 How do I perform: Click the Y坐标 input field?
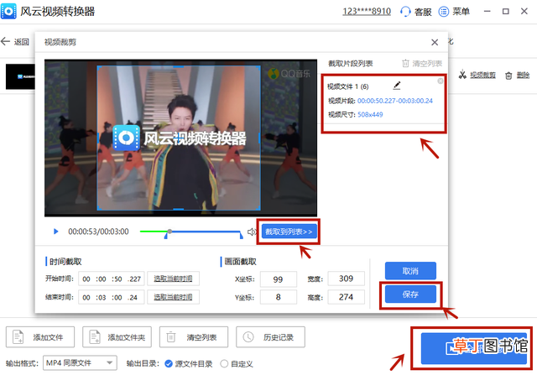pyautogui.click(x=278, y=297)
